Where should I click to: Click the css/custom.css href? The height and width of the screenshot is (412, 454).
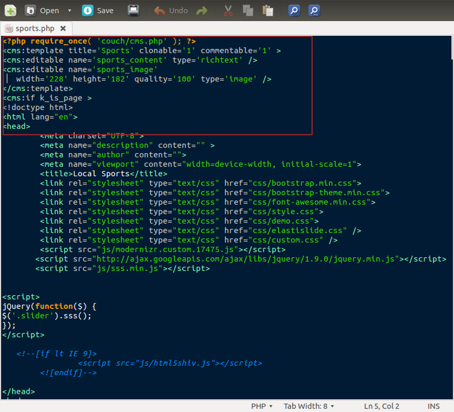click(286, 240)
